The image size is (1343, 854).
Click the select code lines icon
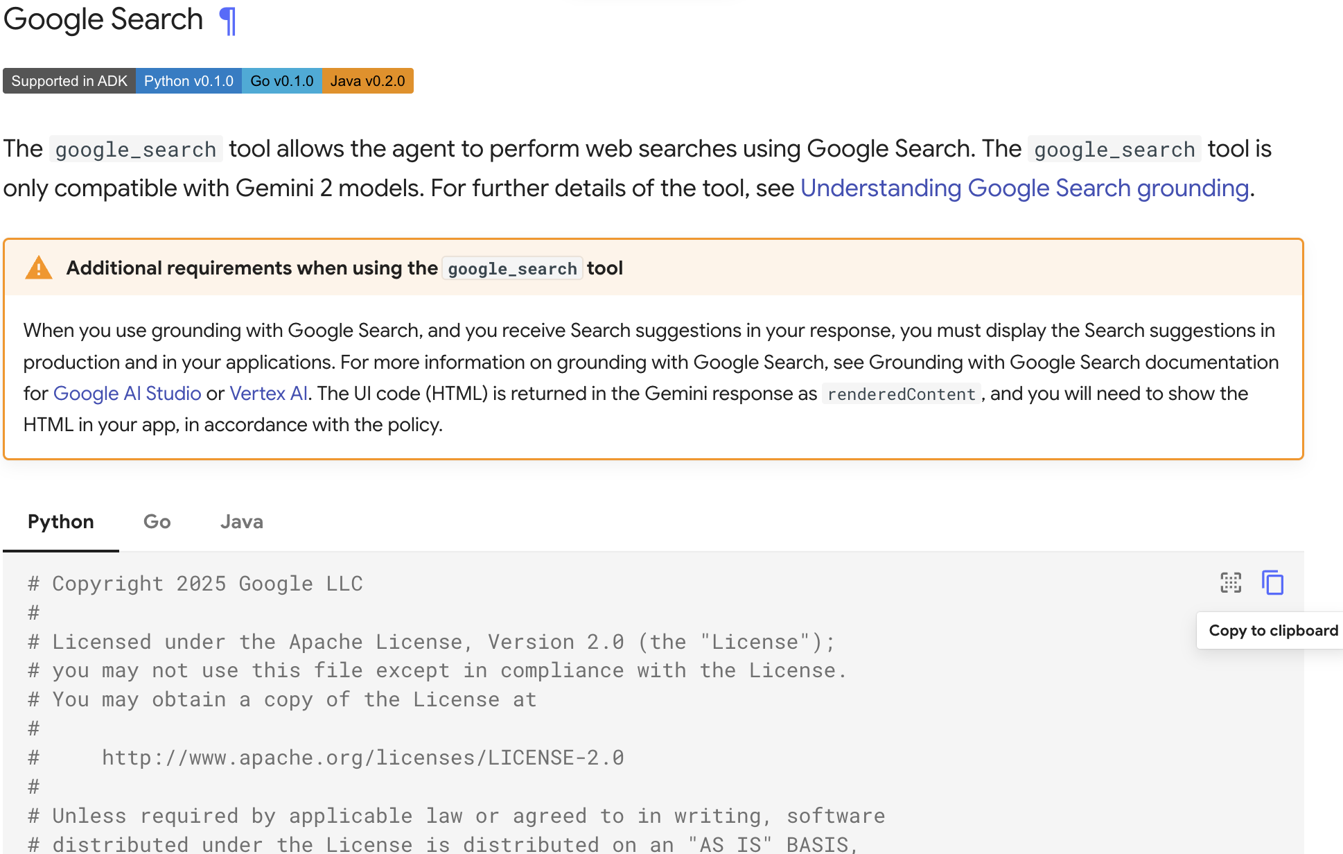(1231, 582)
